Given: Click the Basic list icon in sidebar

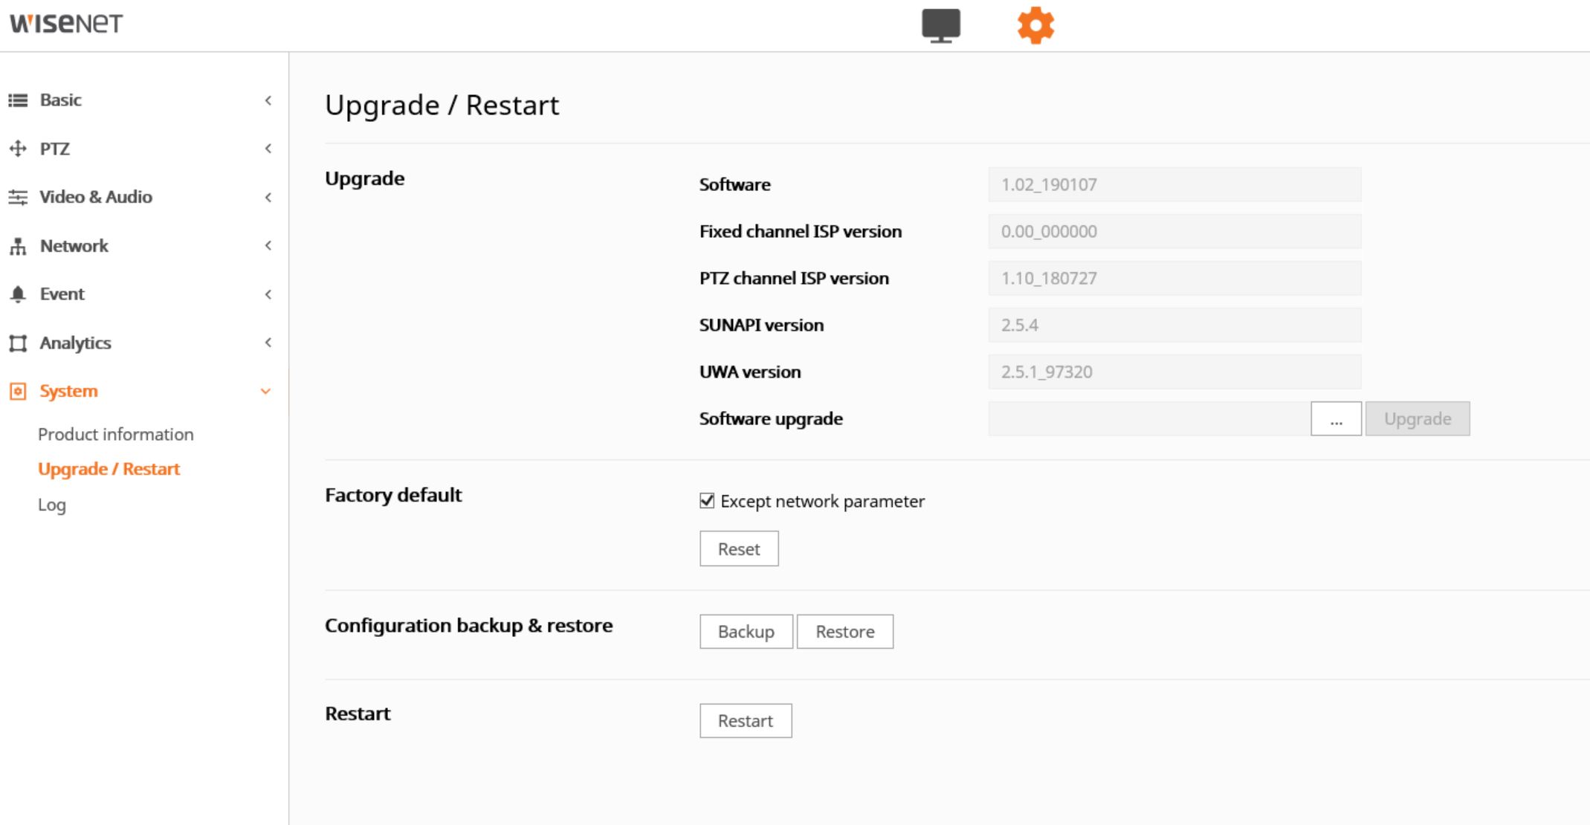Looking at the screenshot, I should tap(18, 100).
